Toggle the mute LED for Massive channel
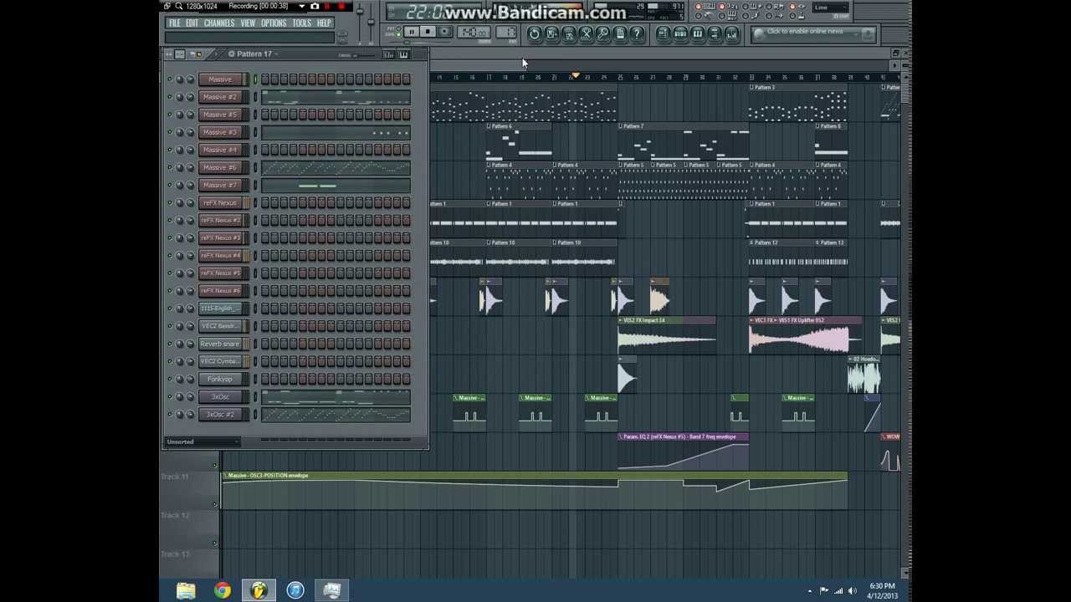 click(x=169, y=79)
